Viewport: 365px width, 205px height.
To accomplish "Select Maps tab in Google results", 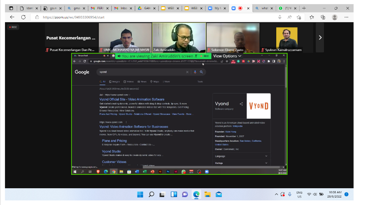I will pyautogui.click(x=154, y=82).
